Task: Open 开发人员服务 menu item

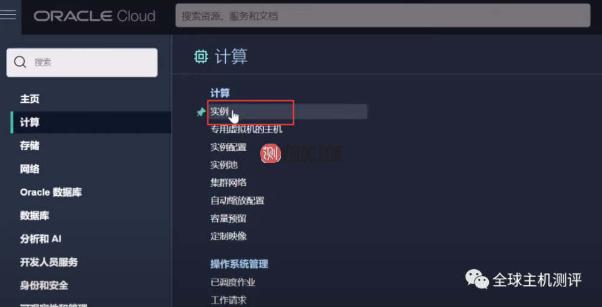Action: pyautogui.click(x=49, y=262)
